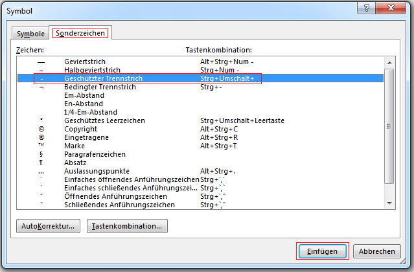Select the Sonderzeichen tab
Viewport: 414px width, 272px height.
[x=80, y=33]
